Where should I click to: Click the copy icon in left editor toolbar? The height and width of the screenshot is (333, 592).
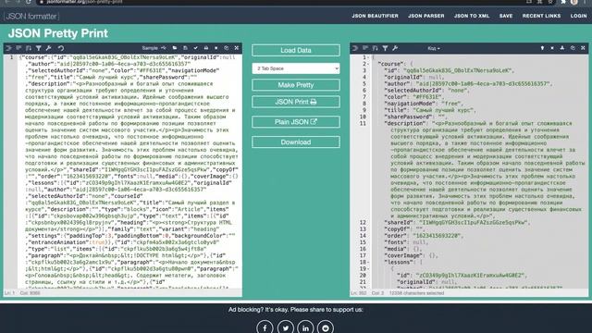227,48
